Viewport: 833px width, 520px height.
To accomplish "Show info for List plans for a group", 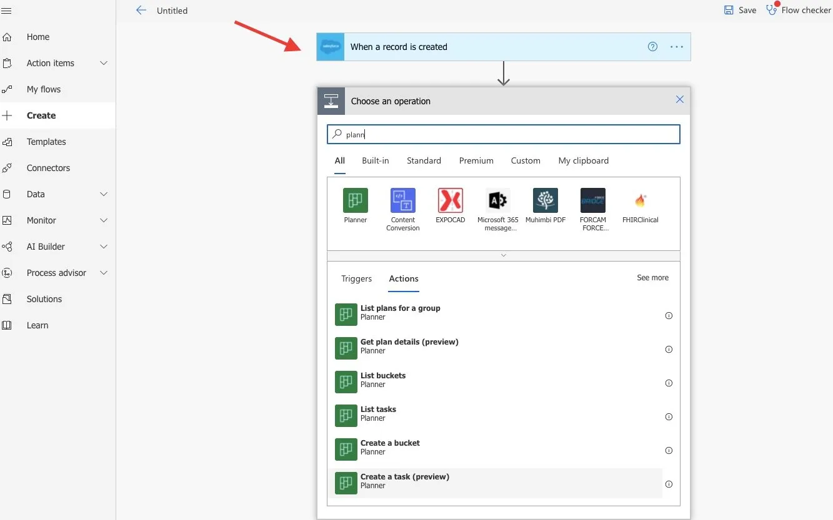I will point(669,316).
